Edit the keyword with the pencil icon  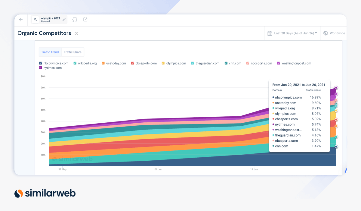point(64,20)
